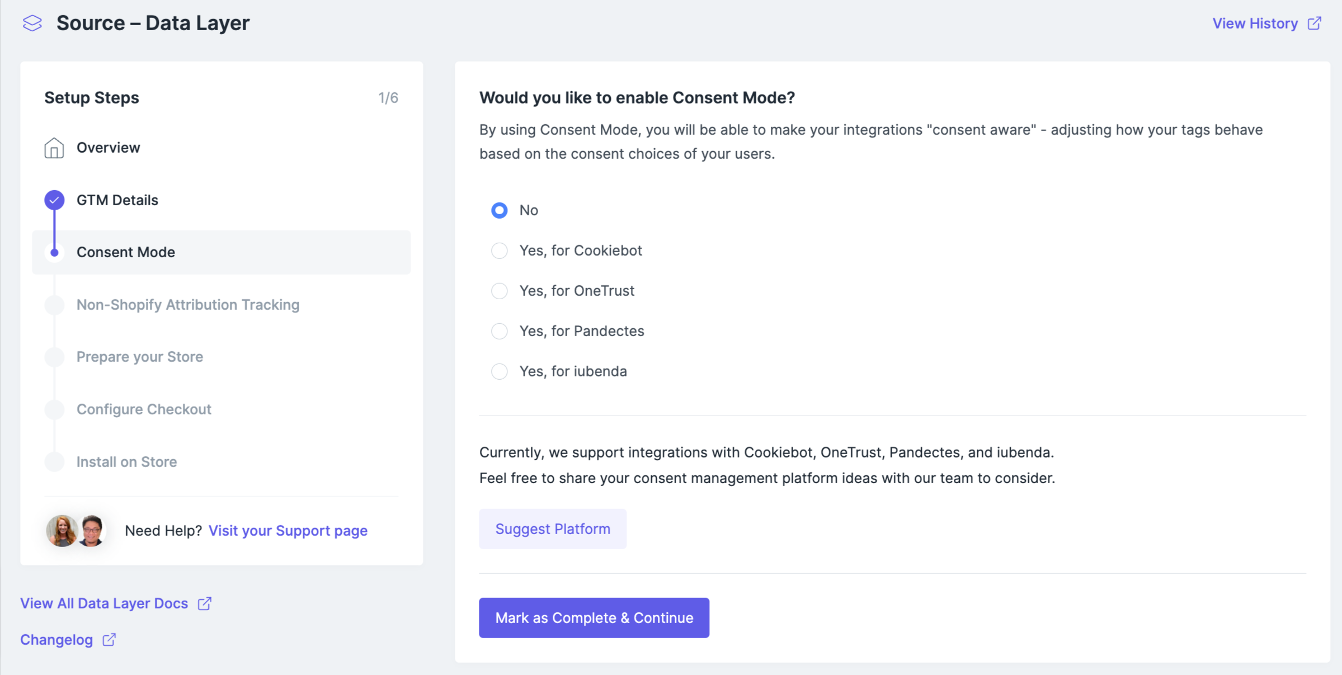Click the GTM Details completed checkmark icon

tap(54, 200)
